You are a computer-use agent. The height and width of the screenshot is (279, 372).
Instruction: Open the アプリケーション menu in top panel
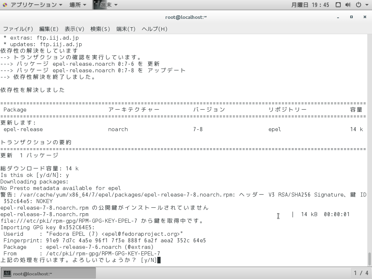tap(36, 5)
